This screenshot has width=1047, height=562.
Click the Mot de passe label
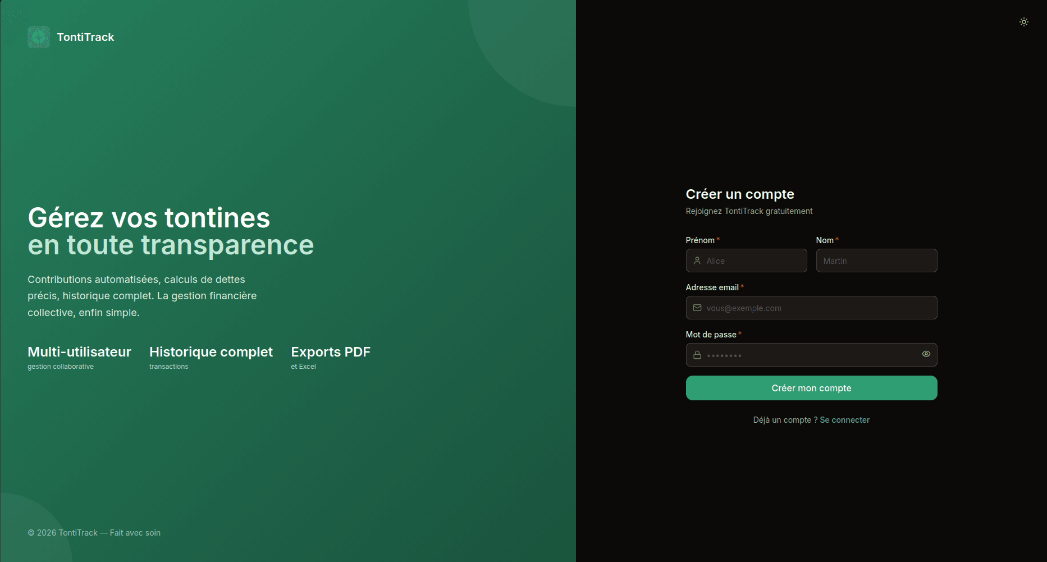point(711,335)
